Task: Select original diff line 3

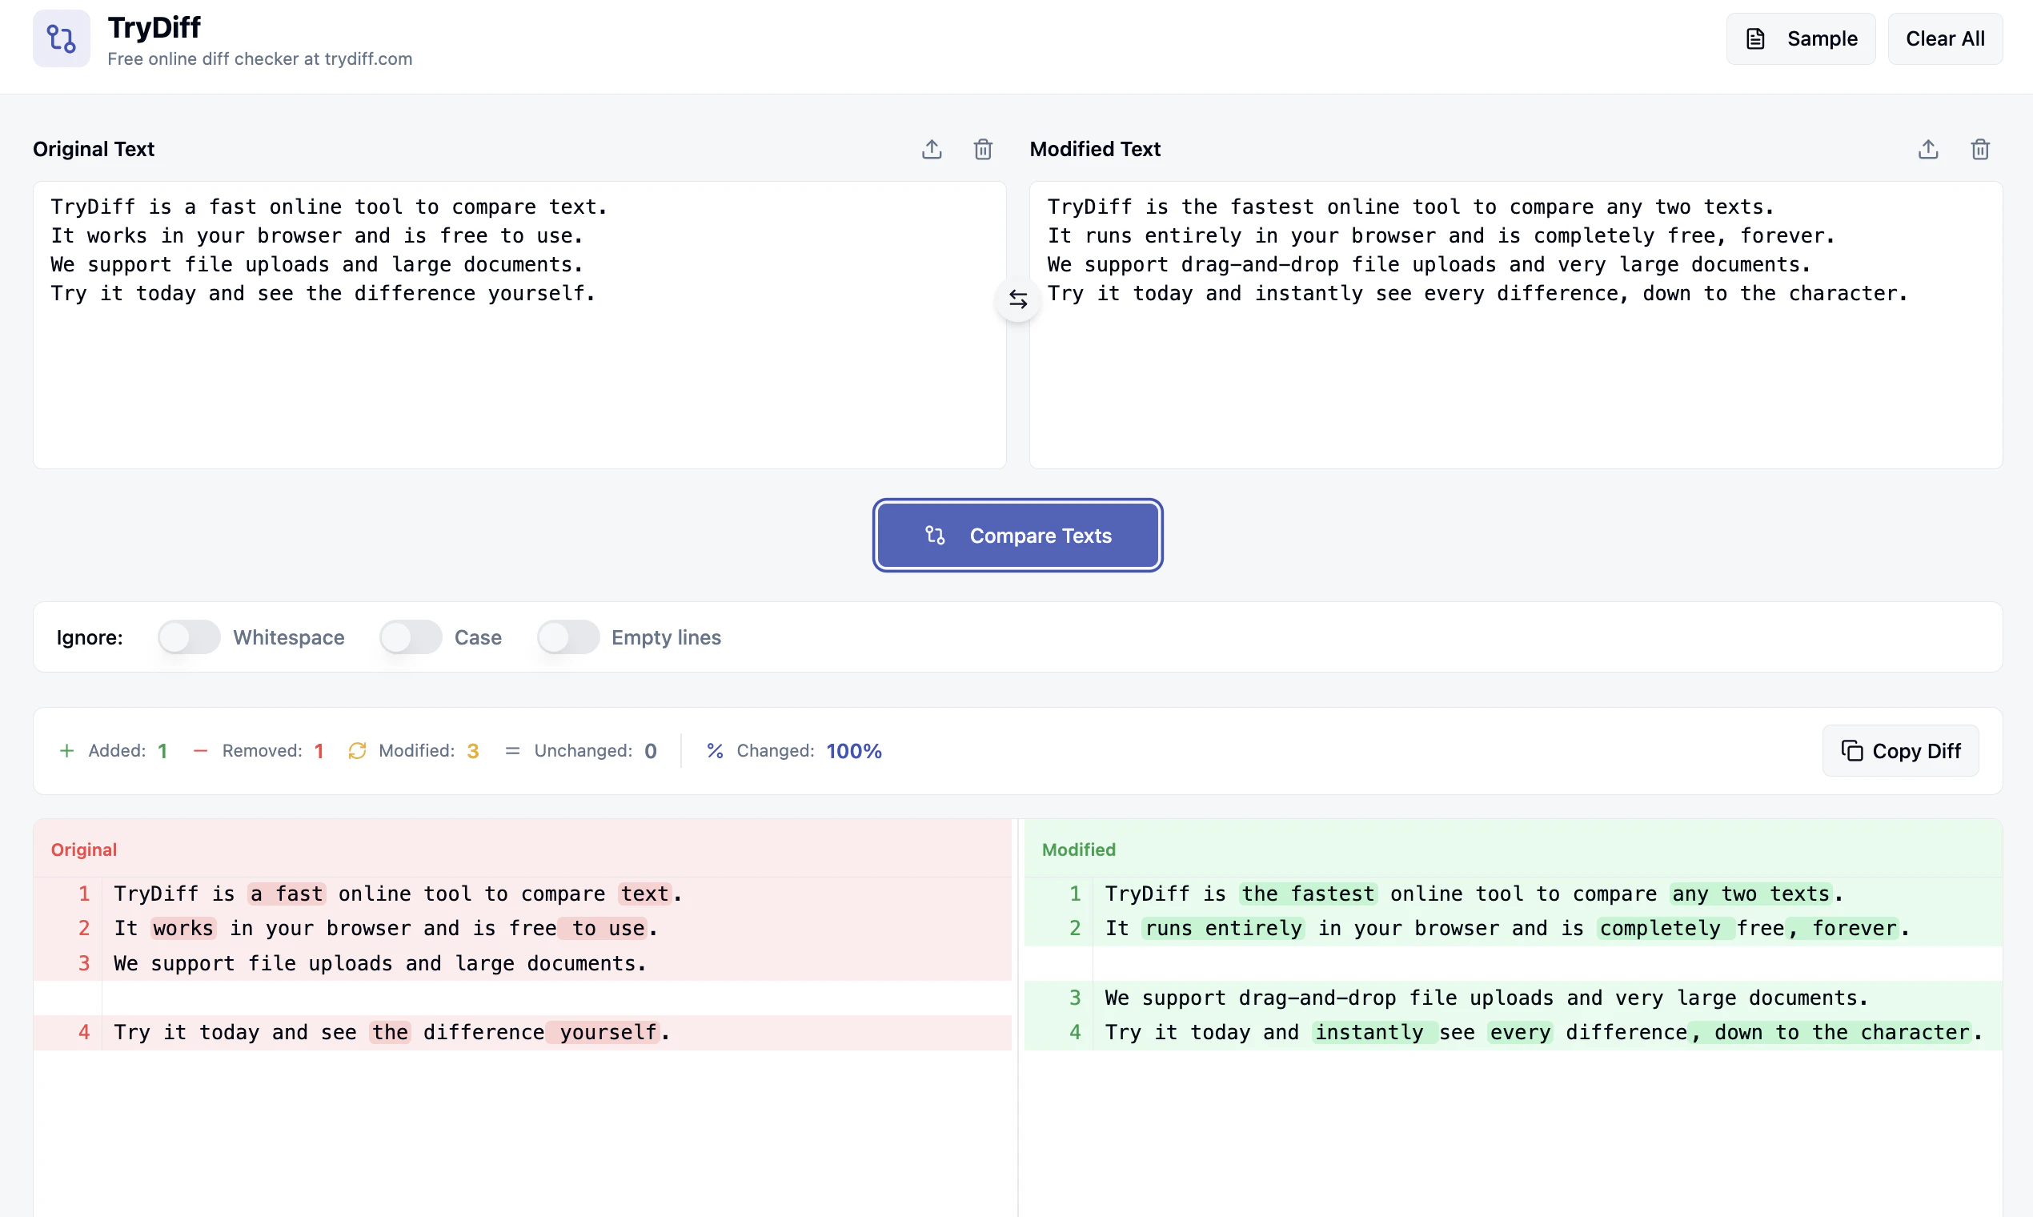Action: [x=380, y=964]
